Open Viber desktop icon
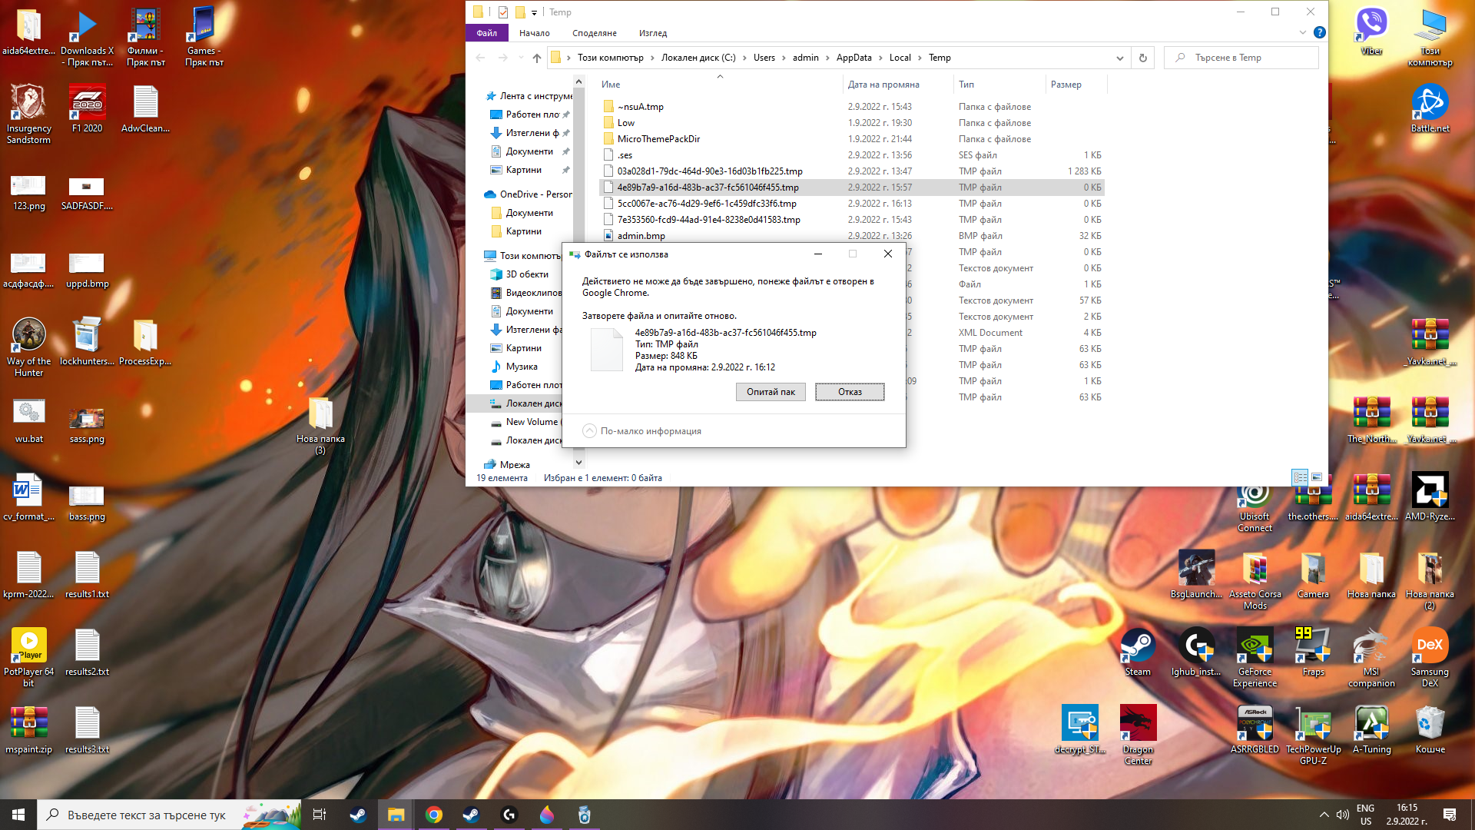The height and width of the screenshot is (830, 1475). click(x=1371, y=31)
